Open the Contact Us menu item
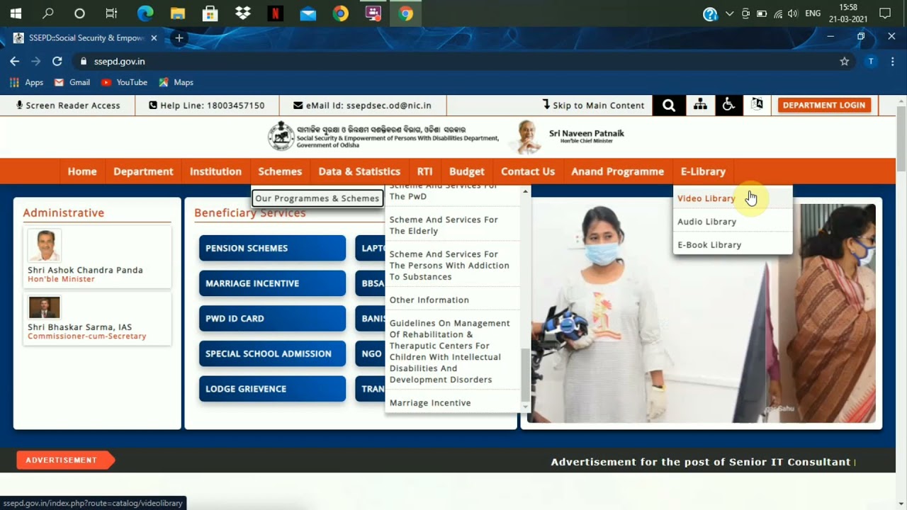The image size is (907, 510). click(528, 171)
